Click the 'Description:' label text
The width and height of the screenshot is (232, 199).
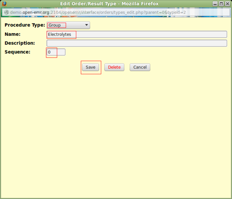pos(20,43)
